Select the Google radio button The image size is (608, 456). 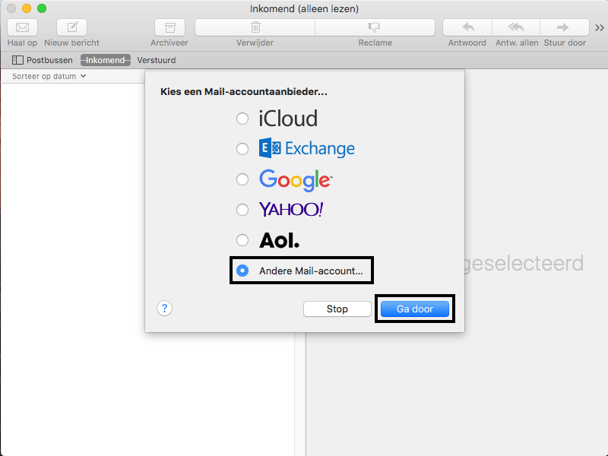(x=242, y=179)
